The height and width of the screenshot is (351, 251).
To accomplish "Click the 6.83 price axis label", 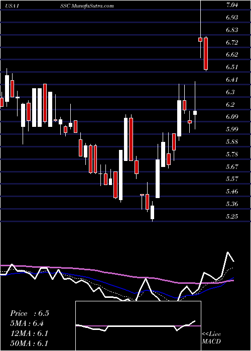I will pos(232,30).
